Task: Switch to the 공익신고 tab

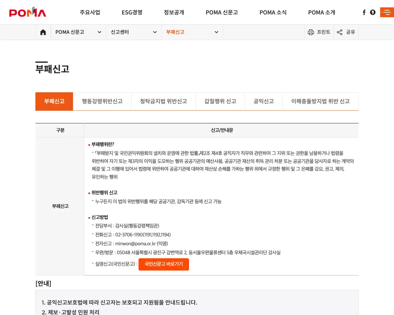Action: [x=263, y=101]
